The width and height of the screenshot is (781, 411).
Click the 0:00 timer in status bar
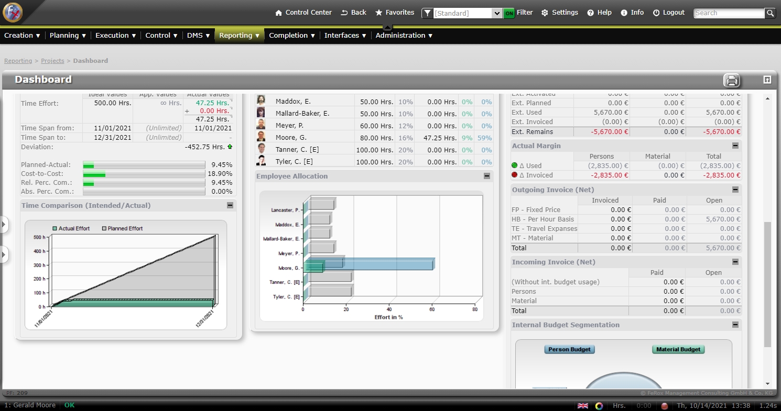coord(644,406)
